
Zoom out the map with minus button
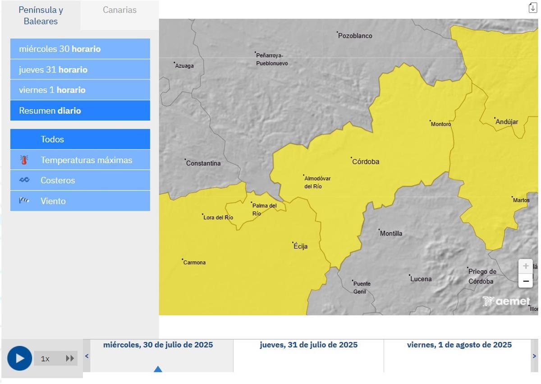pyautogui.click(x=526, y=281)
